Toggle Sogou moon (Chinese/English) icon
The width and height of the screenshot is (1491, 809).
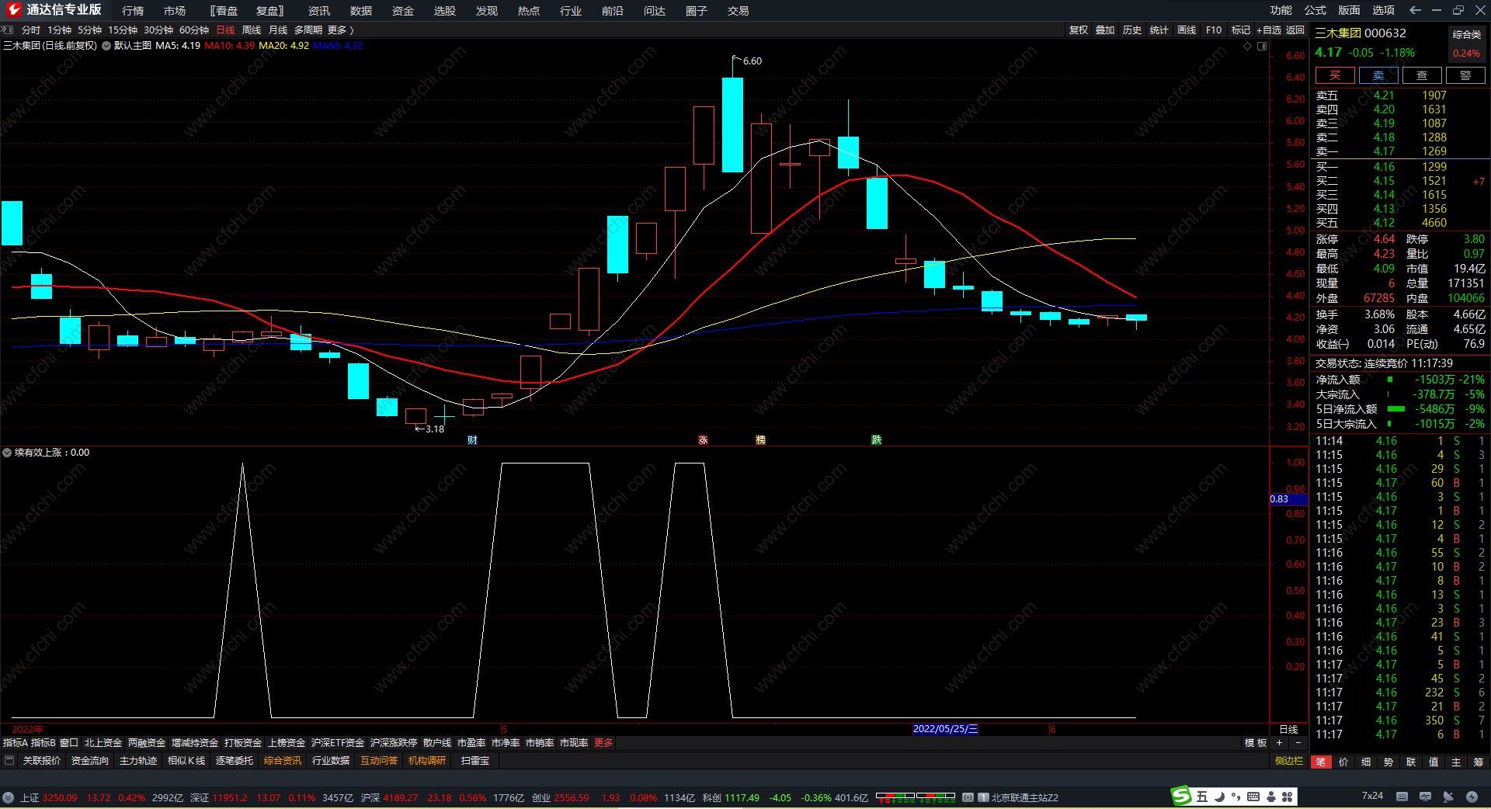click(x=1219, y=797)
